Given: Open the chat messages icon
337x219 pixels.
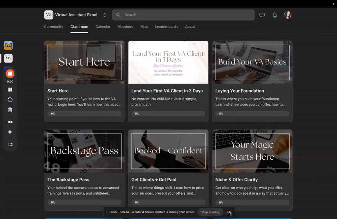Looking at the screenshot, I should 262,15.
